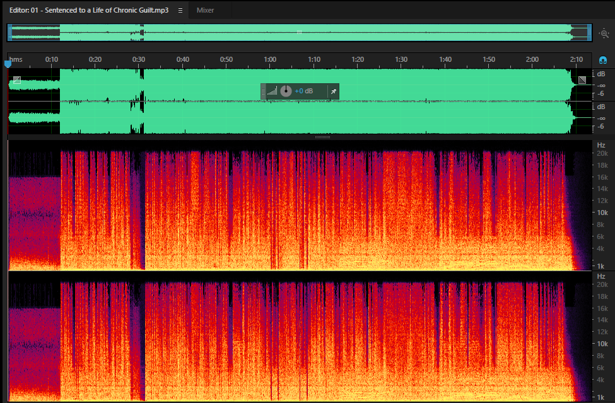Viewport: 615px width, 403px height.
Task: Click the 1:10 mark on the timeline
Action: click(313, 59)
